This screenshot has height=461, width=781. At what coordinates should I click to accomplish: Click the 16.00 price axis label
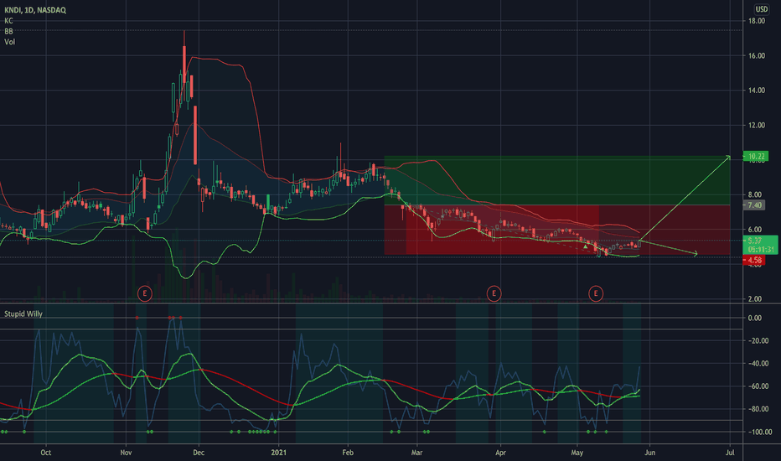click(757, 56)
